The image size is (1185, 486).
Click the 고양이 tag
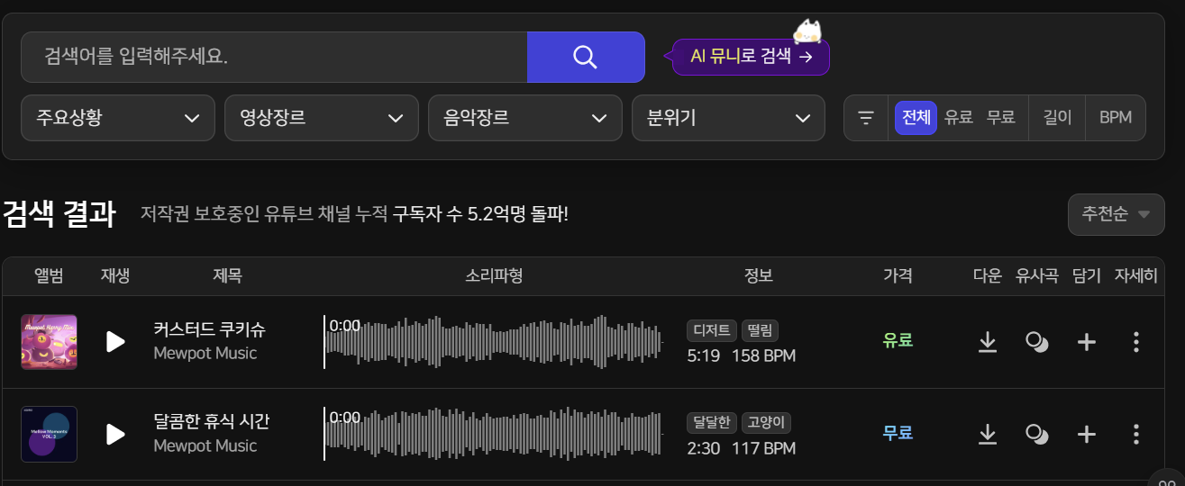click(766, 423)
